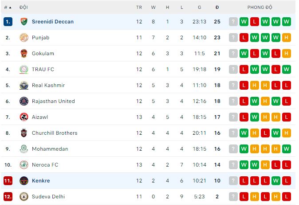
Task: Click the Churchill Brothers team logo
Action: [24, 133]
